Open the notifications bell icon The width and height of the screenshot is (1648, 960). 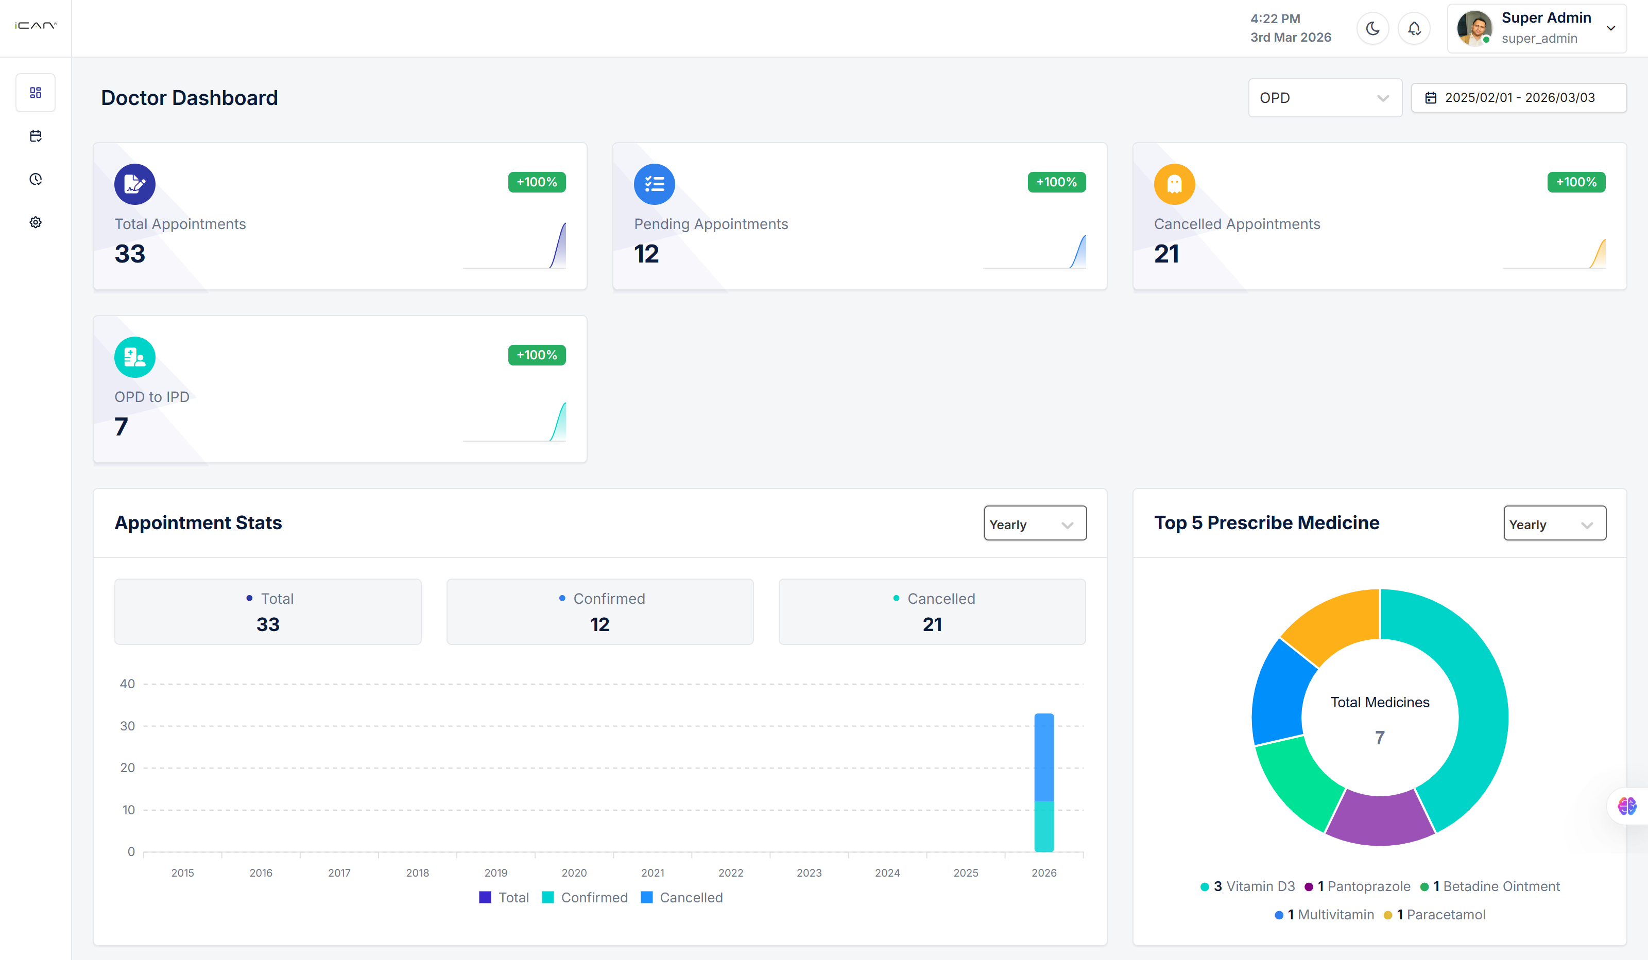(1414, 29)
